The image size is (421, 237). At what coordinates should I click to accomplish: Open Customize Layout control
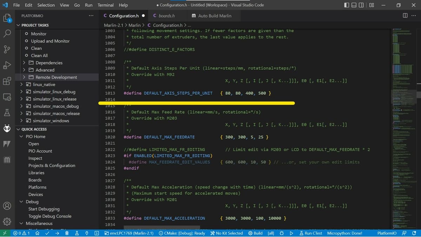(x=372, y=5)
